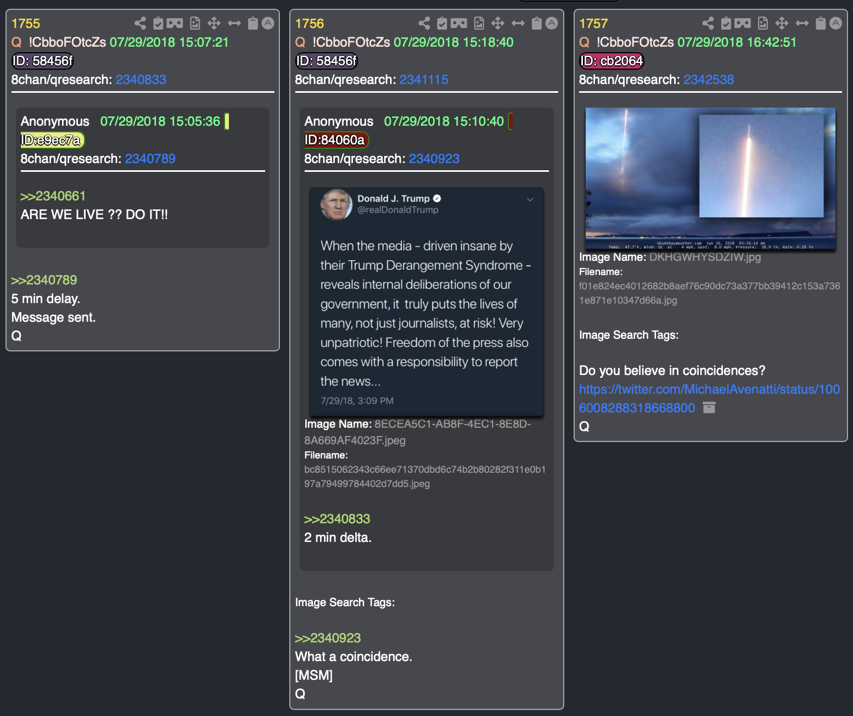This screenshot has width=853, height=716.
Task: Jump to quoted reply >>2340789 in post 1755
Action: point(44,280)
